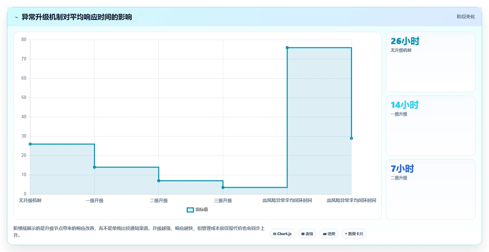Click the chart title 异常升级机制对平均响应时间的影响
The image size is (489, 252).
pos(77,17)
